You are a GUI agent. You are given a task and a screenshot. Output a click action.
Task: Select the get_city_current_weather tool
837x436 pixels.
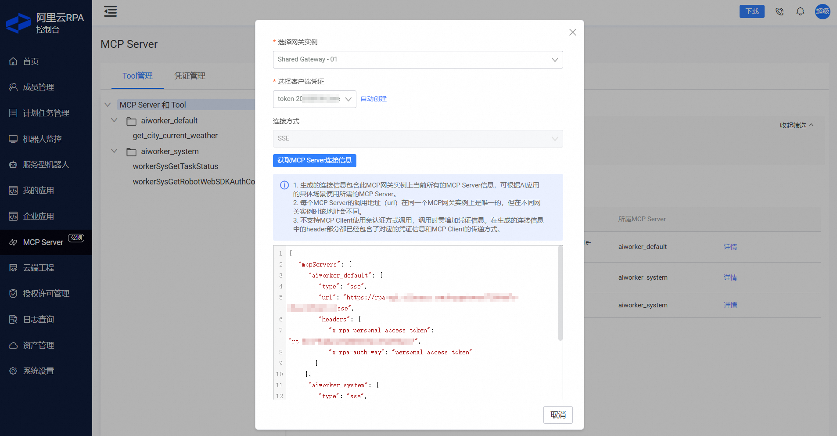click(x=175, y=136)
